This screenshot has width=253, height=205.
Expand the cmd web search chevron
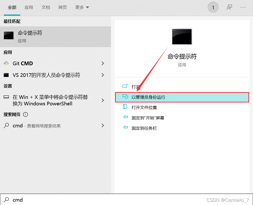[x=103, y=126]
